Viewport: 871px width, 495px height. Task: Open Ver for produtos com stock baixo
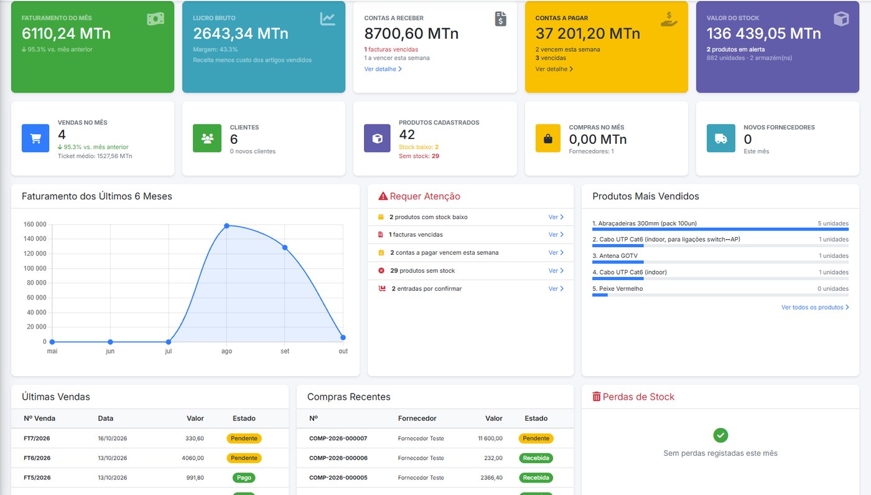point(556,217)
